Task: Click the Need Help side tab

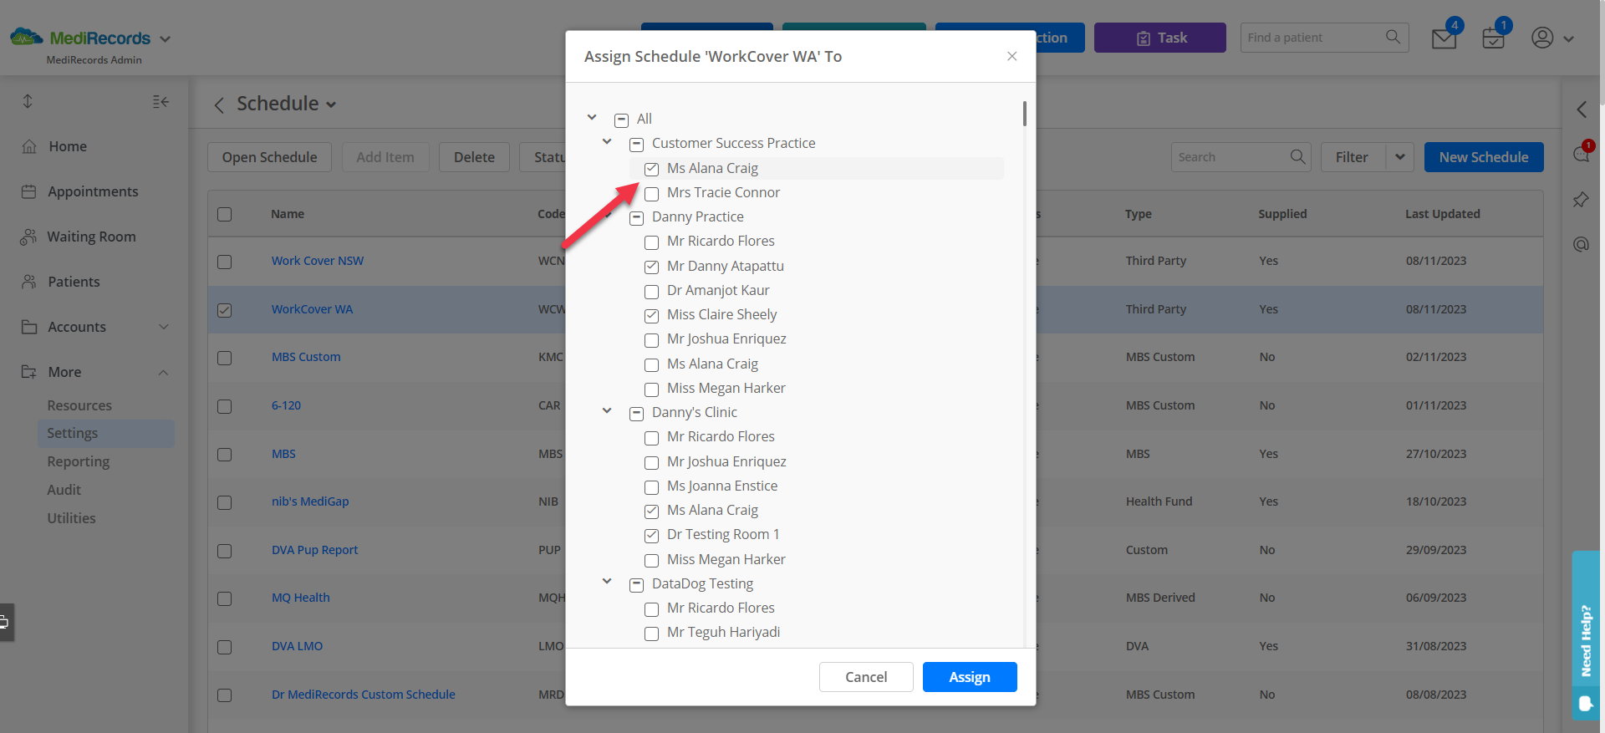Action: 1586,635
